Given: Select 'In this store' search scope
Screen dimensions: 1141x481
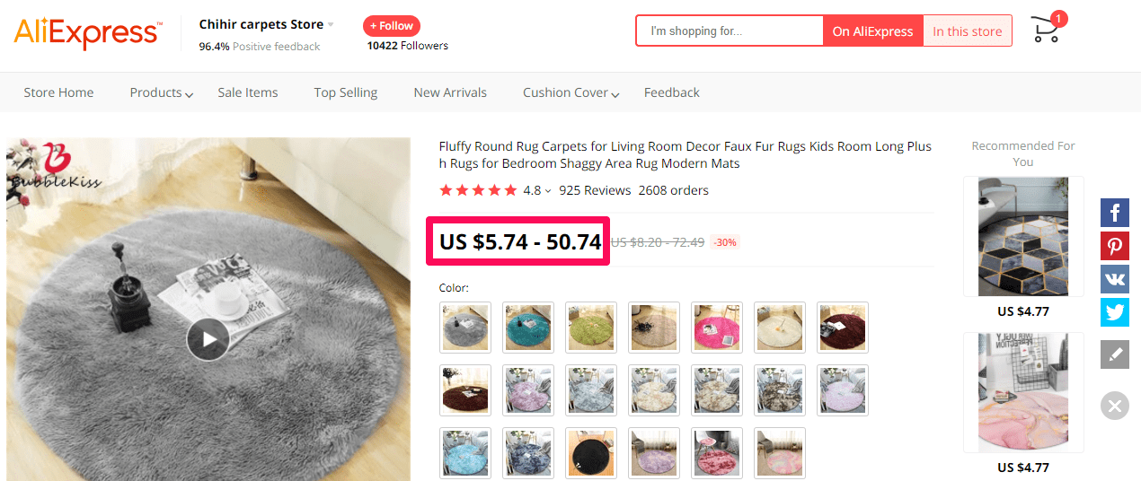Looking at the screenshot, I should point(967,31).
